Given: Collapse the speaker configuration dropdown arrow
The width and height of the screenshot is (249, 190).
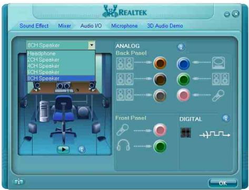Looking at the screenshot, I should (x=92, y=45).
